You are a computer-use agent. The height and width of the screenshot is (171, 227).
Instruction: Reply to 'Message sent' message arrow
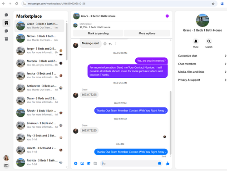110,44
